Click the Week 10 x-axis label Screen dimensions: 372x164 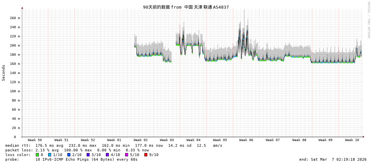point(352,140)
